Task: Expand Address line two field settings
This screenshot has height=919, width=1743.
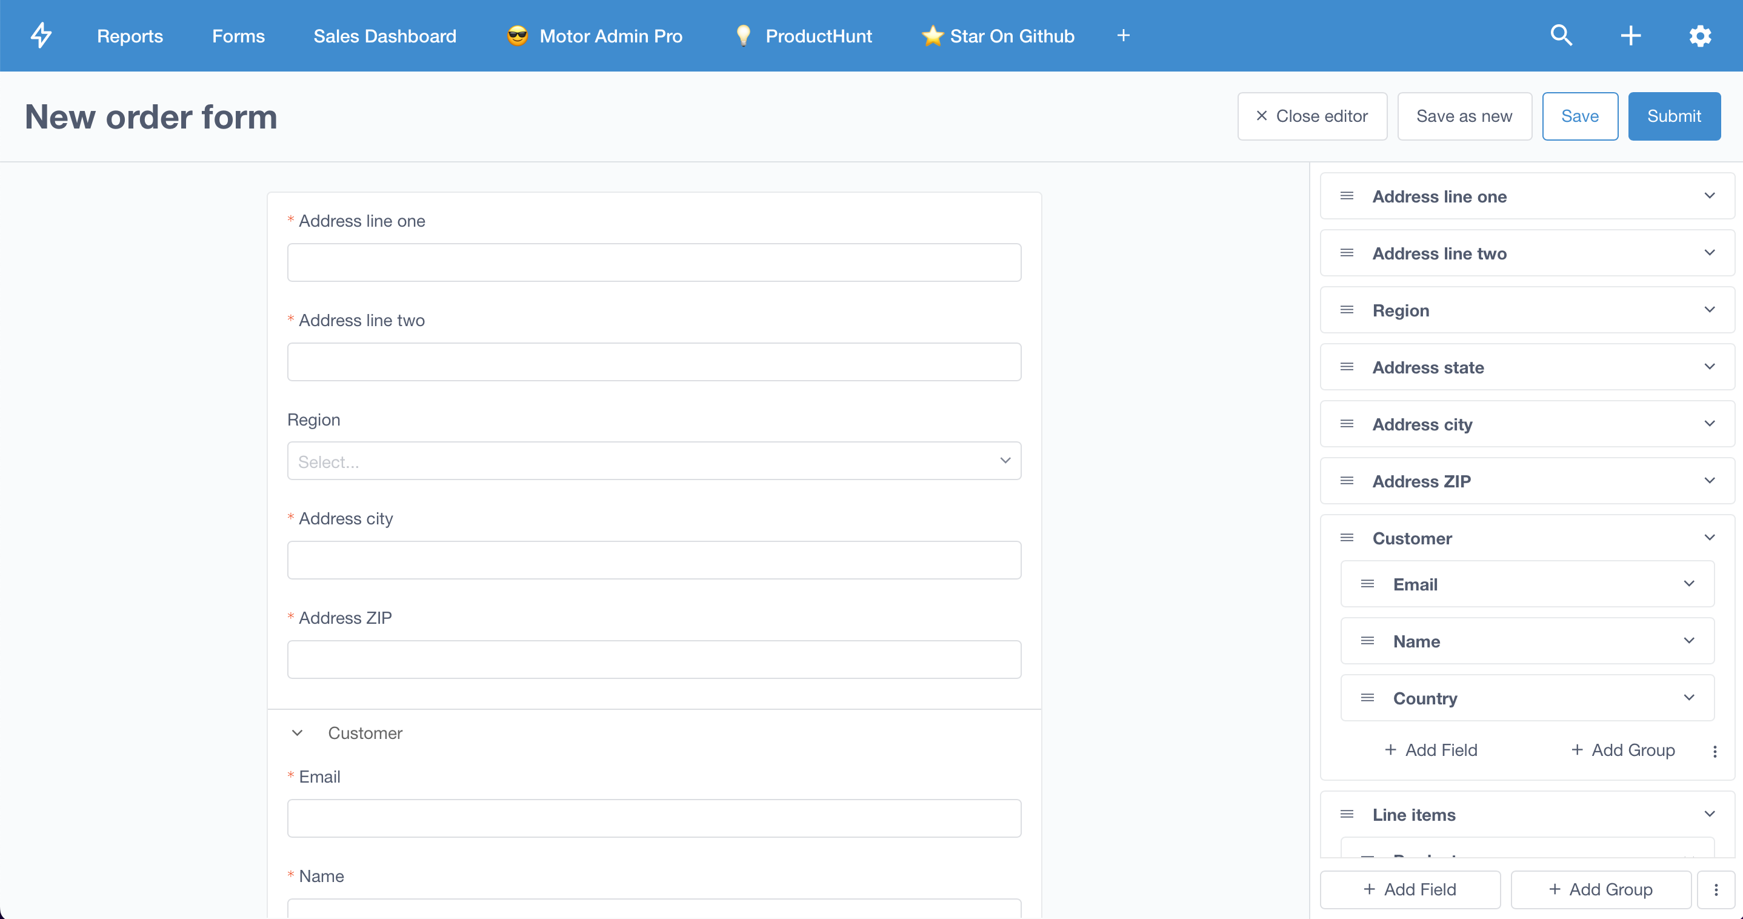Action: click(1709, 253)
